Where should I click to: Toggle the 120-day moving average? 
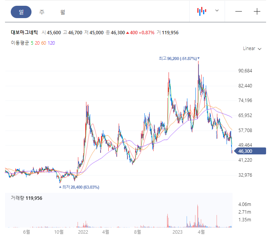point(51,43)
